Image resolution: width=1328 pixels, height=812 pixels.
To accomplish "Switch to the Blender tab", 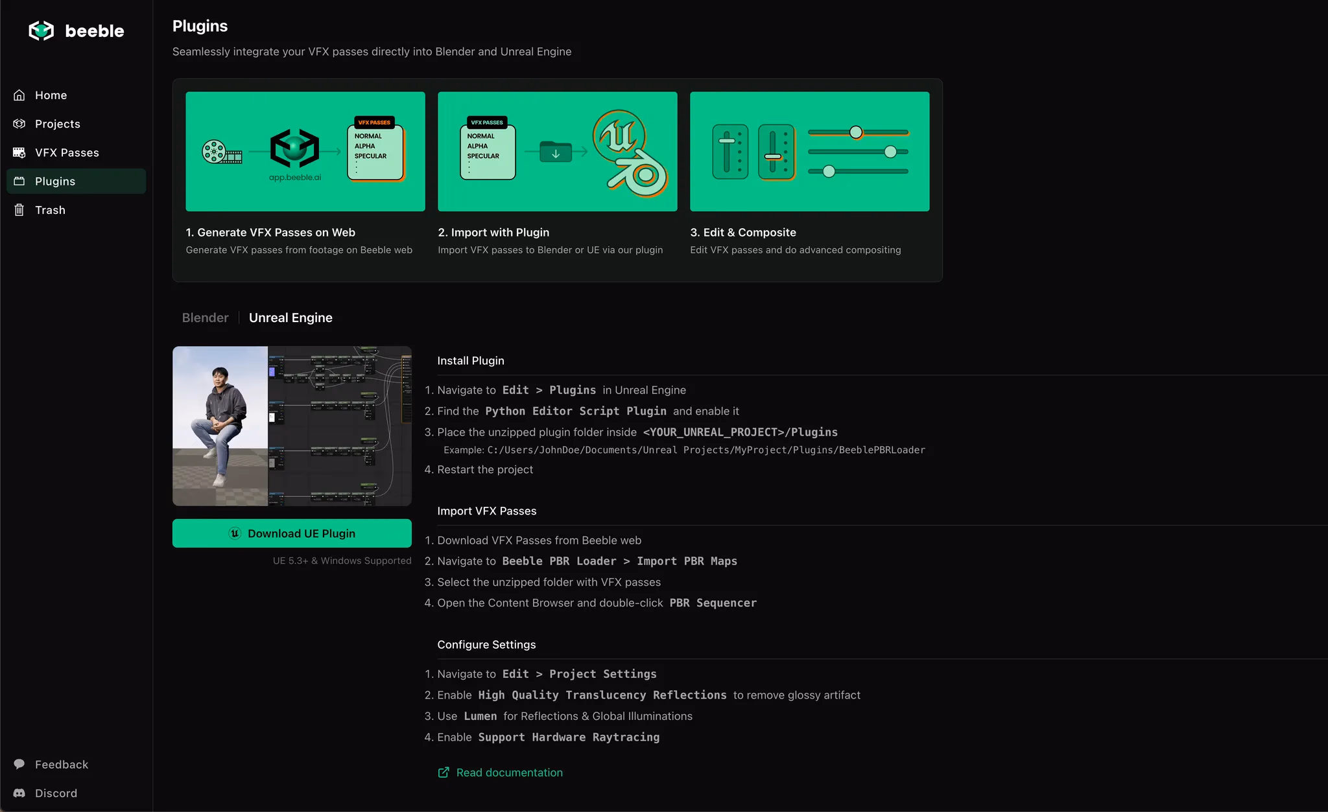I will point(205,318).
